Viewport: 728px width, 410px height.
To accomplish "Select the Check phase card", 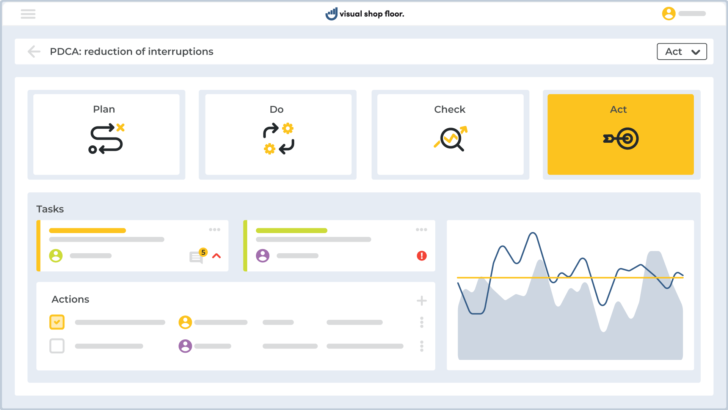I will (450, 134).
